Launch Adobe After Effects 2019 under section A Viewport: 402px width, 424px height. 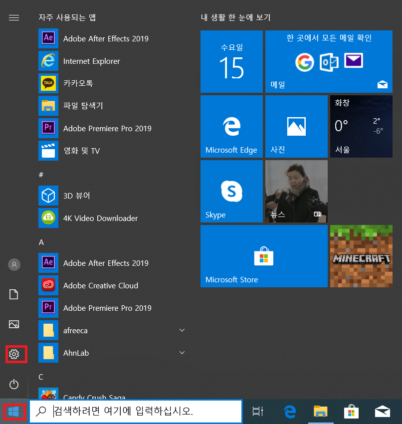click(x=112, y=263)
